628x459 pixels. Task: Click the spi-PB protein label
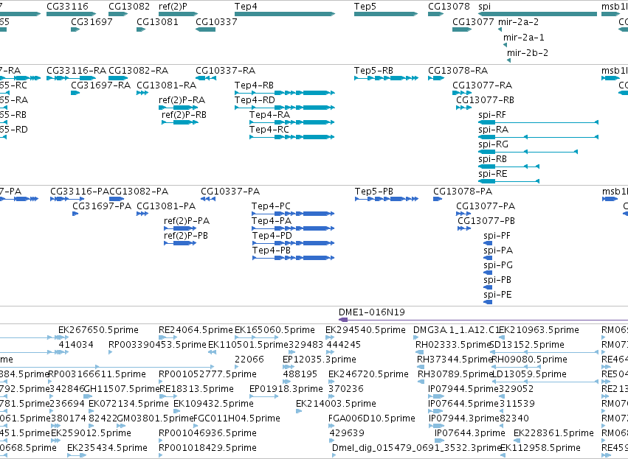pos(497,280)
